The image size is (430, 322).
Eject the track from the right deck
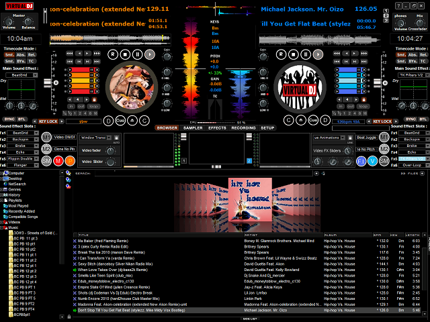[x=301, y=120]
